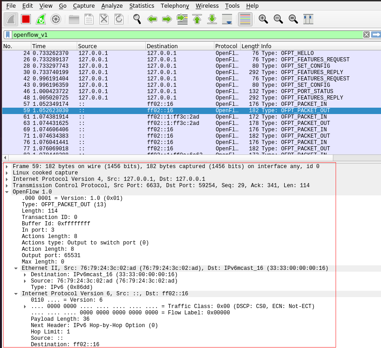Find a packet magnifier icon
This screenshot has height=348, width=381.
[137, 19]
